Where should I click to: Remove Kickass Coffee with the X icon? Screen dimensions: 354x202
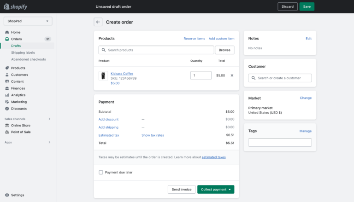[232, 75]
